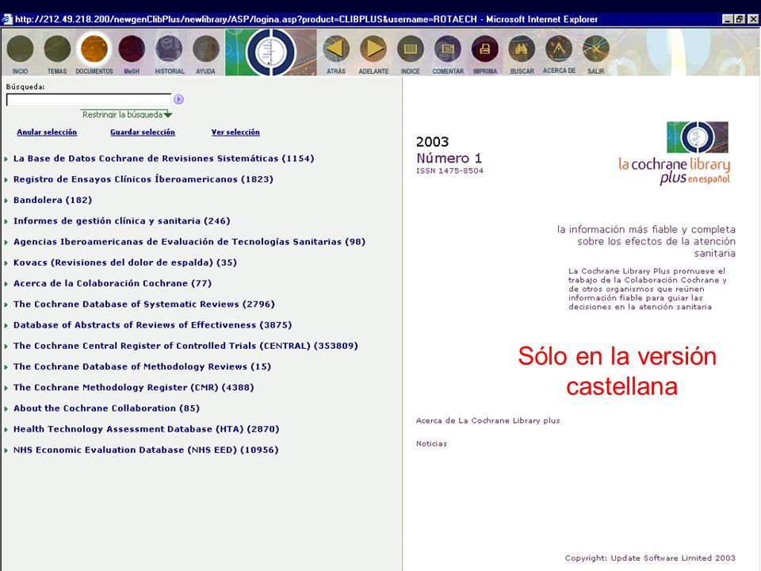Click the Ver selección link
761x571 pixels.
pos(235,132)
